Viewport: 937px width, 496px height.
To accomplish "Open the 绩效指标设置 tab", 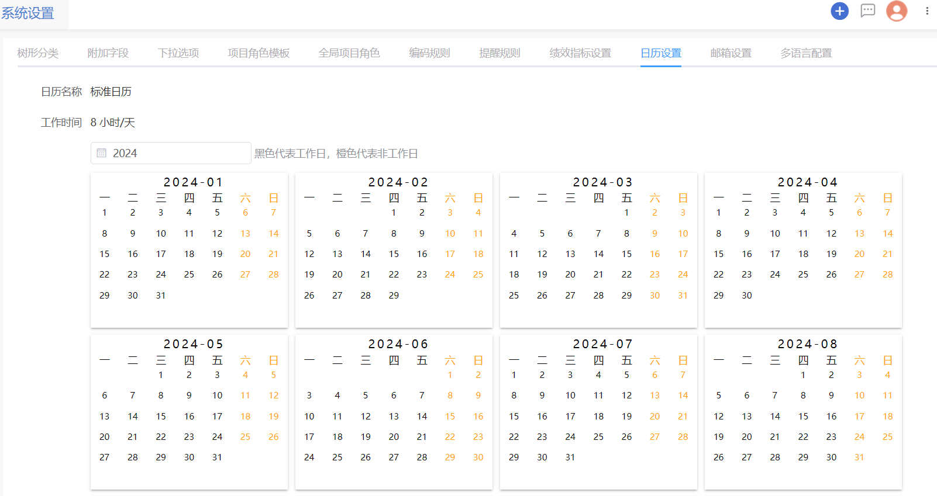I will (580, 53).
